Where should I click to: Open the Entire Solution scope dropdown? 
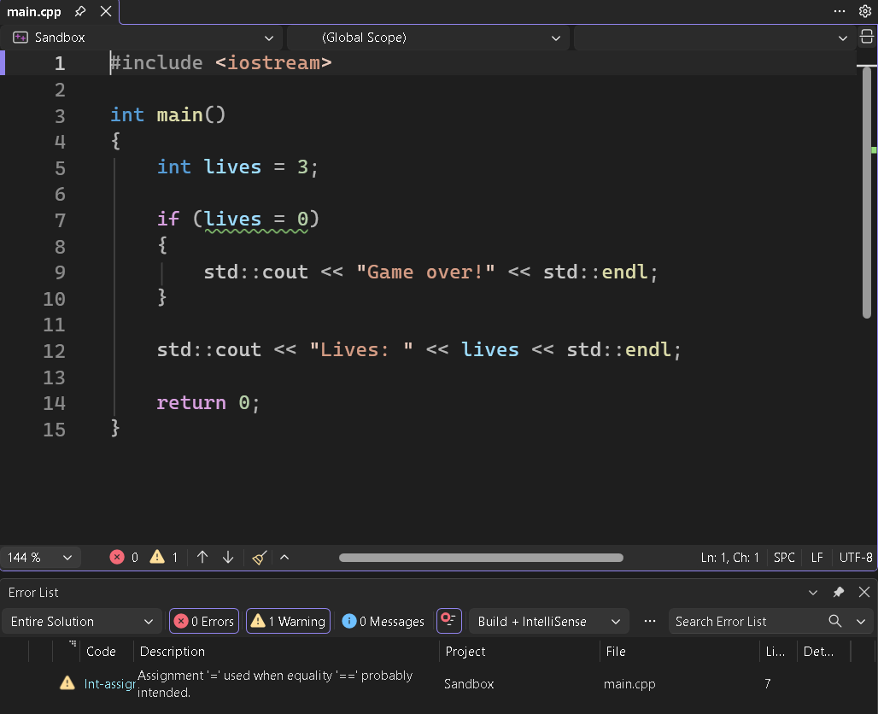[x=82, y=622]
